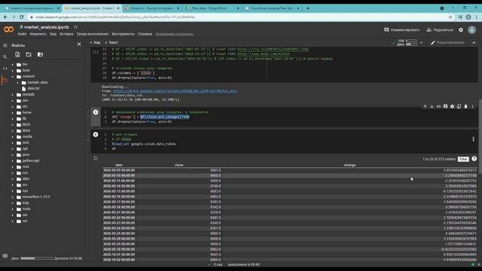Viewport: 482px width, 271px height.
Task: Move selected cell down
Action: pos(432,106)
